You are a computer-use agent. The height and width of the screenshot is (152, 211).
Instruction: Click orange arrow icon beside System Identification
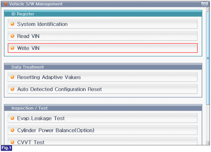tap(12, 24)
